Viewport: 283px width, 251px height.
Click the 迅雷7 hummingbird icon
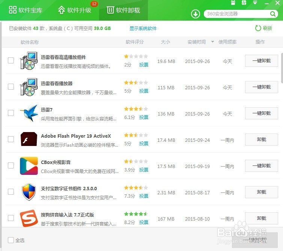click(29, 113)
